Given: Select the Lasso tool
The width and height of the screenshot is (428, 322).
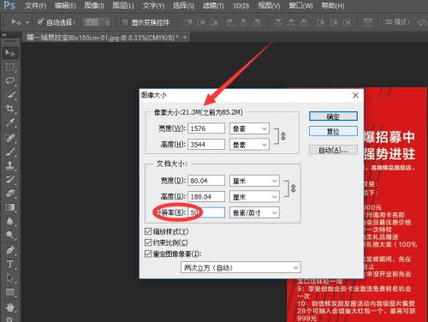Looking at the screenshot, I should 10,80.
